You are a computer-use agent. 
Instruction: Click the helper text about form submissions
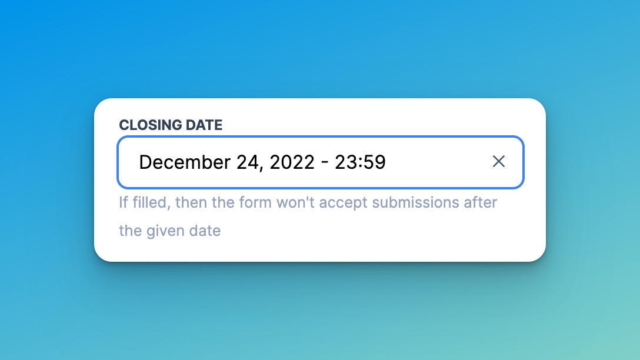[308, 203]
